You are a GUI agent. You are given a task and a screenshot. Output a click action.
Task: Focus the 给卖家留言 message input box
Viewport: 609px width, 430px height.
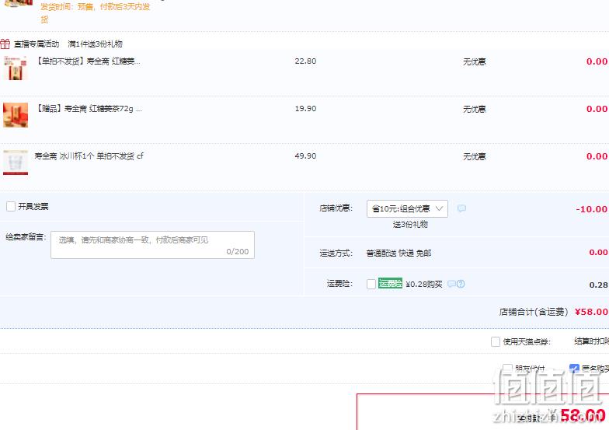(x=152, y=245)
